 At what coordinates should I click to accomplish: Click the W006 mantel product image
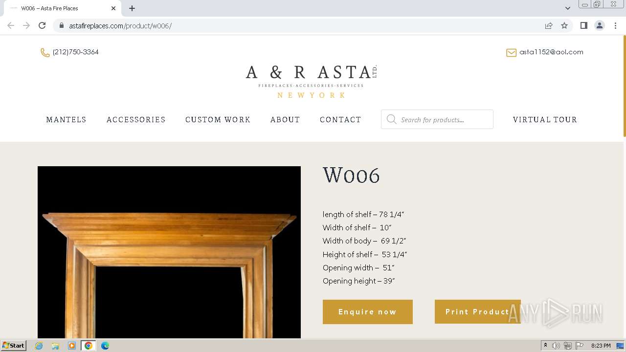[x=169, y=252]
